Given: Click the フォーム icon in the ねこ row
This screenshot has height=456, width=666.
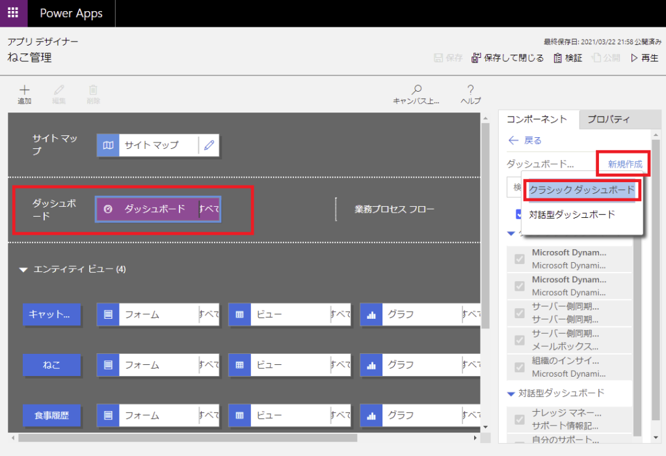Looking at the screenshot, I should (x=109, y=365).
